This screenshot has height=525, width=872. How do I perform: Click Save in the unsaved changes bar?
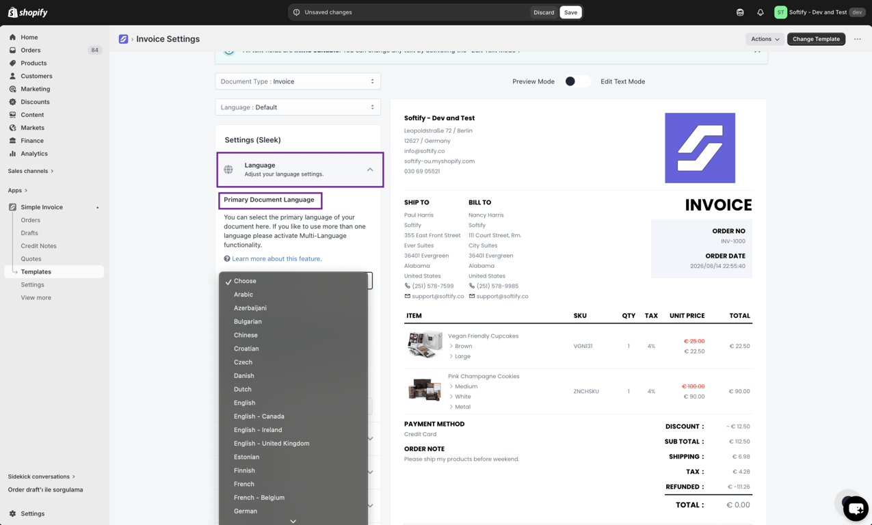pyautogui.click(x=570, y=12)
